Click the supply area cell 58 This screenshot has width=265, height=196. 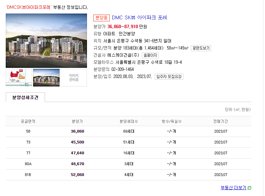[28, 131]
